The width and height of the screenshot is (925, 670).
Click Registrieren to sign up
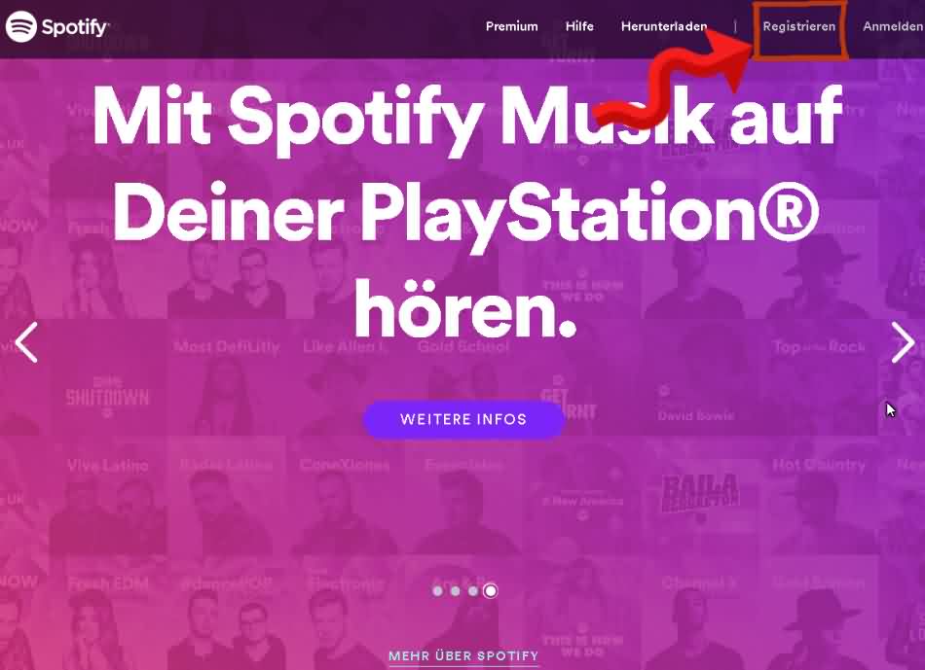pyautogui.click(x=798, y=26)
